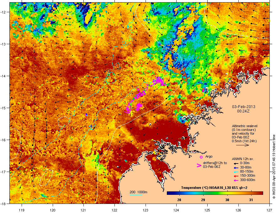Click the longitude axis label 125
This screenshot has height=213, width=276.
click(x=207, y=210)
